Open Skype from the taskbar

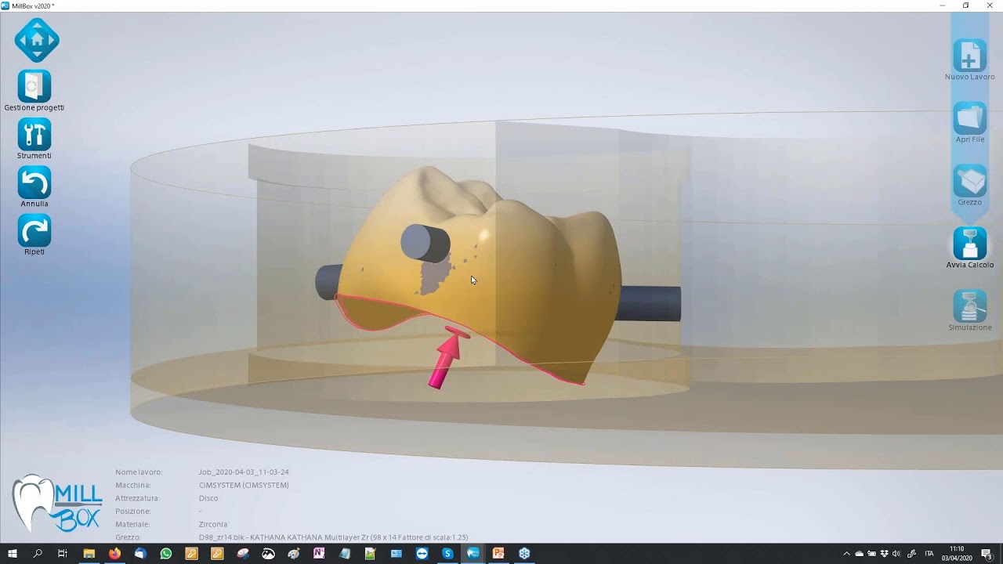pos(447,554)
